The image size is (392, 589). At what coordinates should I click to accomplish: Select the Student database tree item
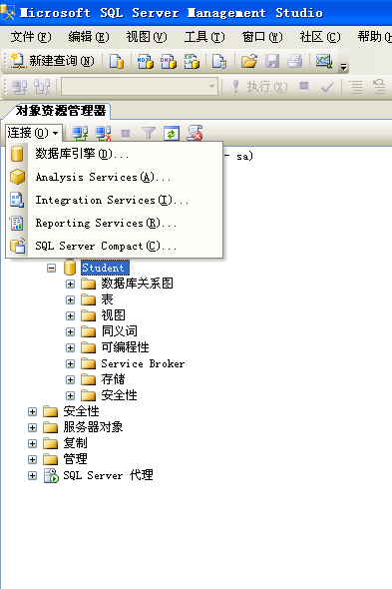coord(106,268)
